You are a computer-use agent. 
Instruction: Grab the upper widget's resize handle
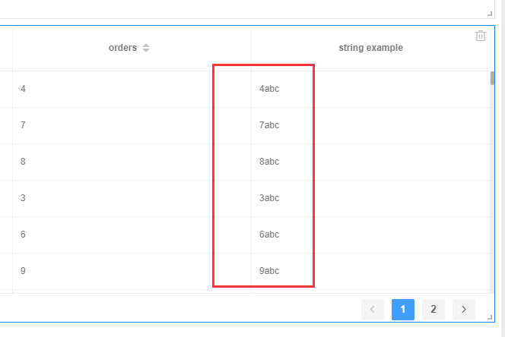[490, 12]
